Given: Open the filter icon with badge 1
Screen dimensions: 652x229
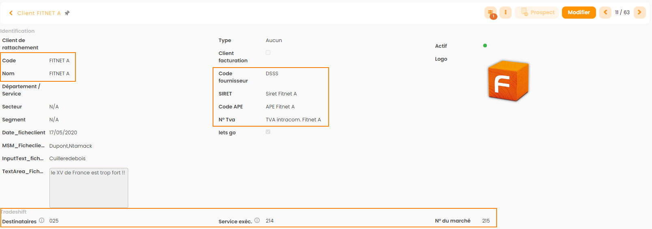Looking at the screenshot, I should [491, 13].
